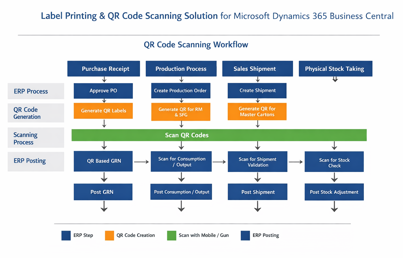Click the Sales Shipment header box
403x258 pixels.
(x=258, y=69)
